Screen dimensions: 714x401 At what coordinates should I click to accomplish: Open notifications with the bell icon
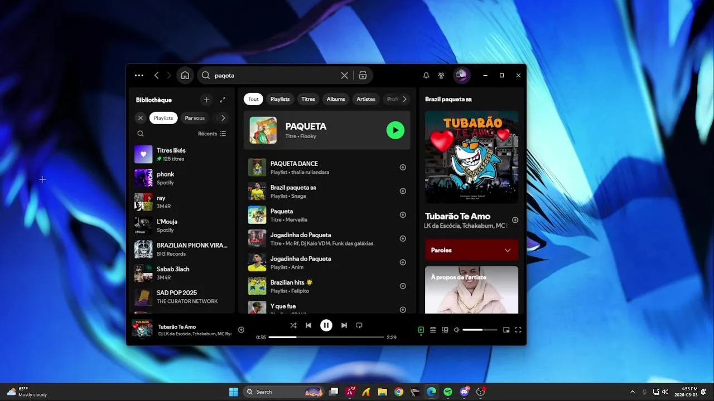pos(426,75)
